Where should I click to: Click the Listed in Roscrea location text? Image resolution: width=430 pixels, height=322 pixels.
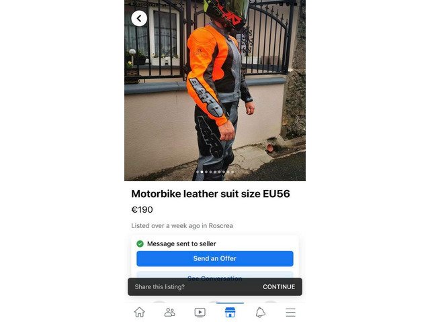point(182,225)
